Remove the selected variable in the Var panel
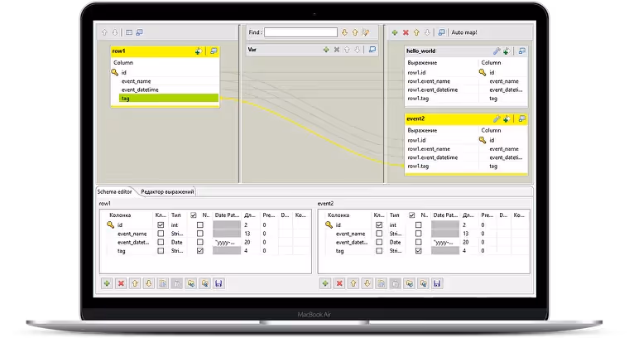629x338 pixels. 337,50
